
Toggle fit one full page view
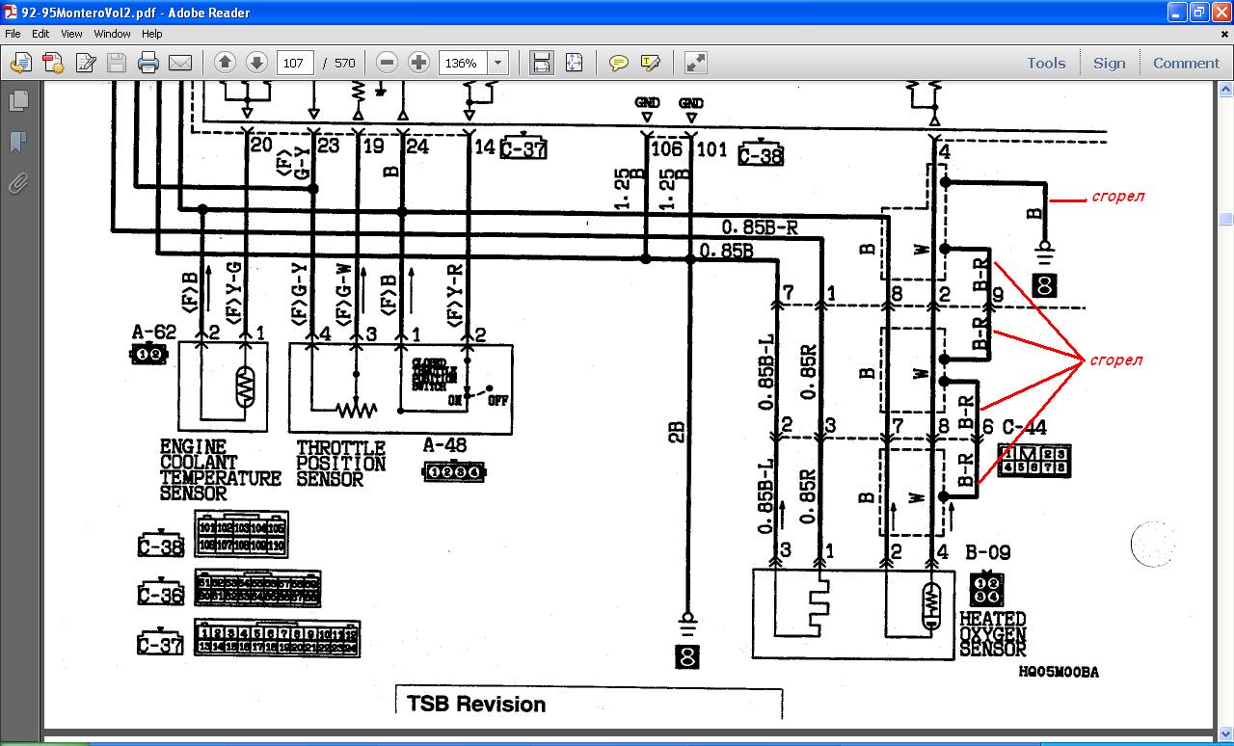click(x=575, y=64)
